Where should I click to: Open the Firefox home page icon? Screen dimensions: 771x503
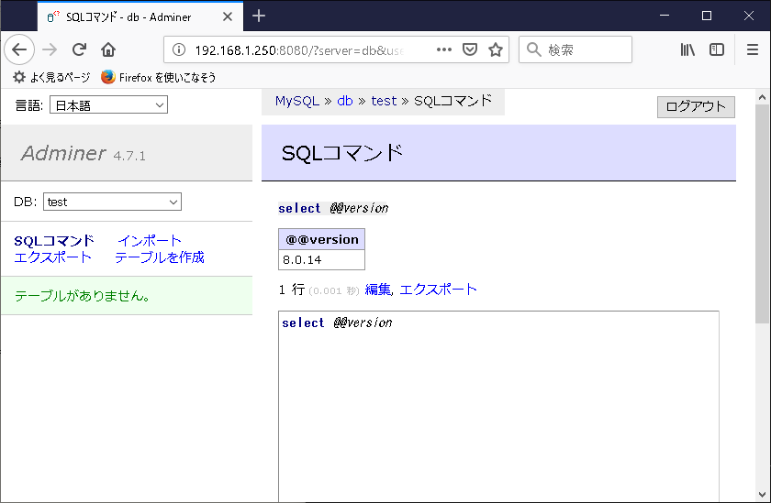pyautogui.click(x=108, y=49)
